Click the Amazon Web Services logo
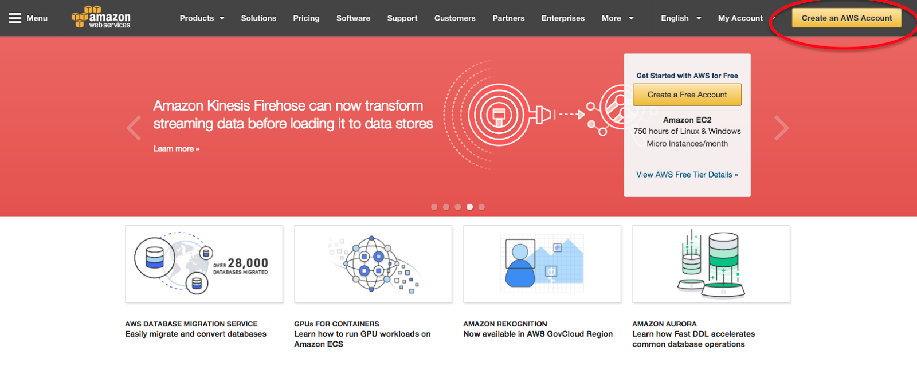Screen dimensions: 917x366 click(x=101, y=18)
